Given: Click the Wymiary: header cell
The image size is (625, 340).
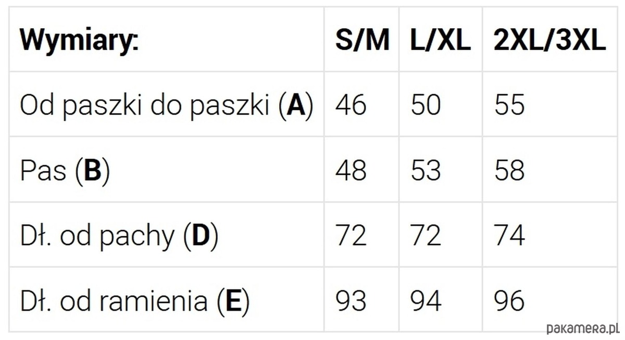Looking at the screenshot, I should (80, 41).
